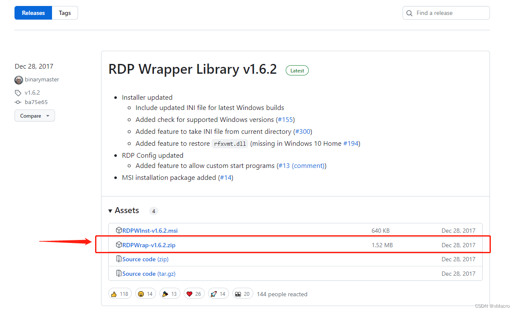The image size is (516, 312).
Task: Open issue #155 link
Action: (x=285, y=120)
